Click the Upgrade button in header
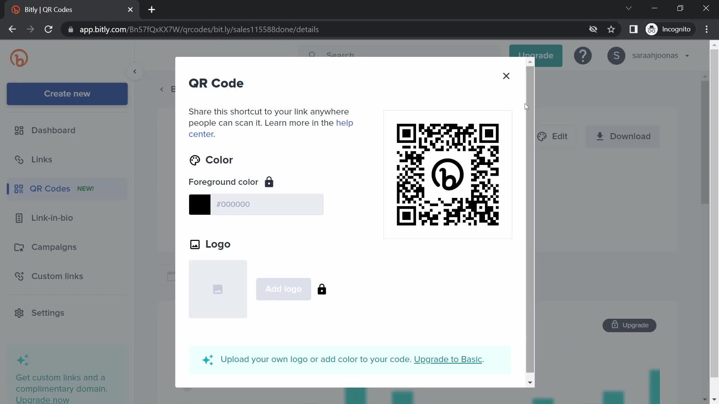719x404 pixels. point(536,55)
